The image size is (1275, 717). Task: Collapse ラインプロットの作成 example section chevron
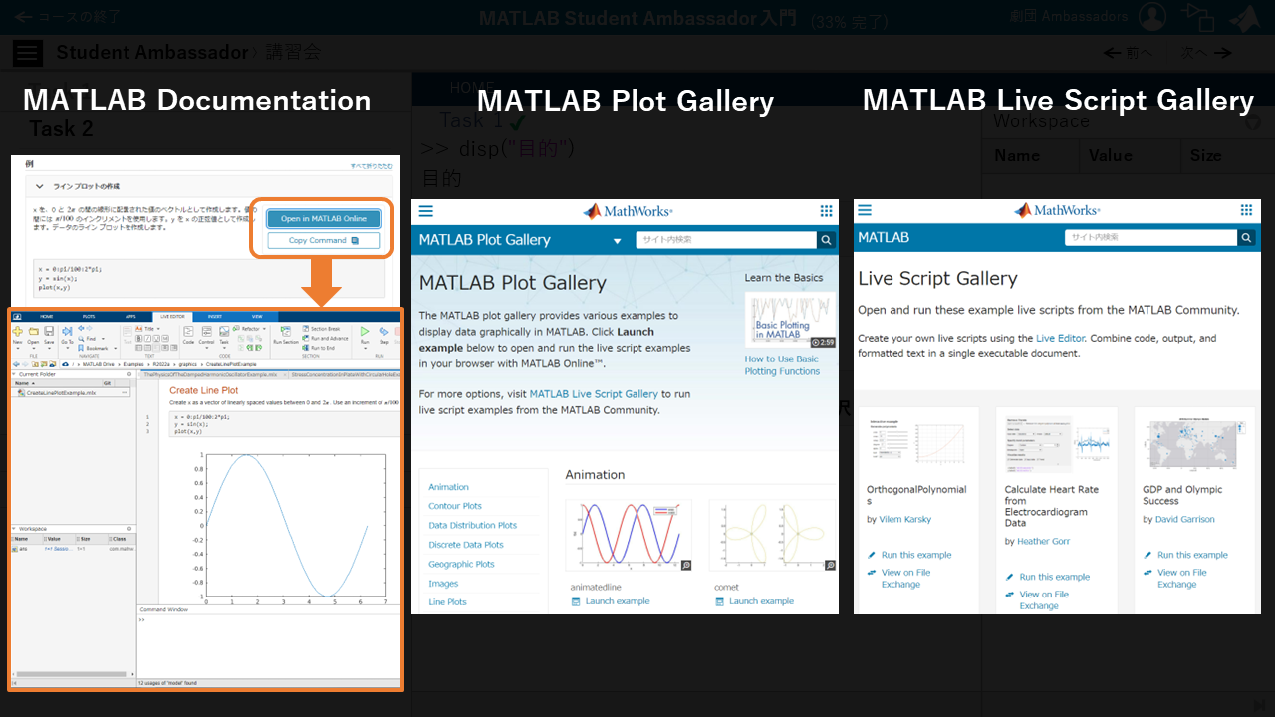coord(40,186)
